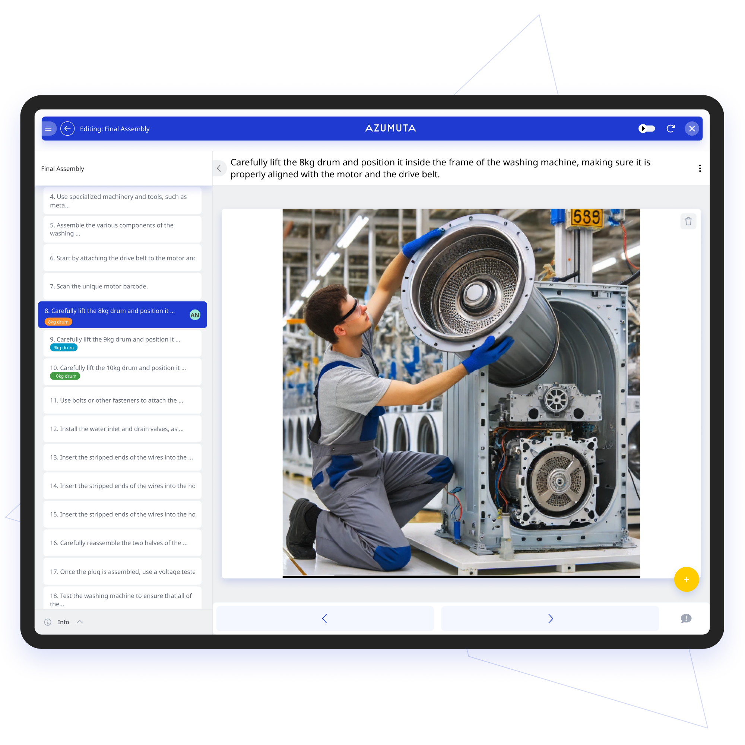Screen dimensions: 745x745
Task: Toggle the preview mode switch
Action: (x=646, y=129)
